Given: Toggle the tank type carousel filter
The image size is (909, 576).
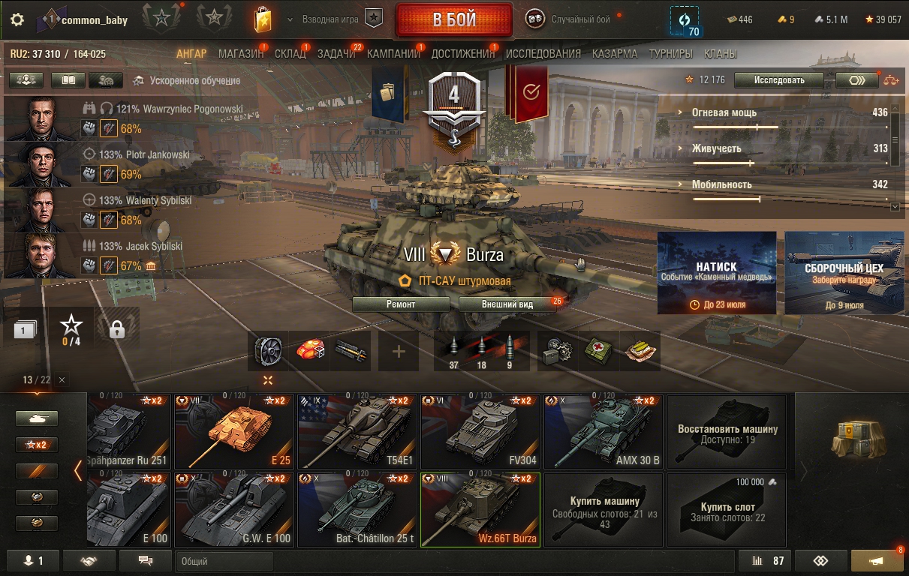Looking at the screenshot, I should (37, 418).
